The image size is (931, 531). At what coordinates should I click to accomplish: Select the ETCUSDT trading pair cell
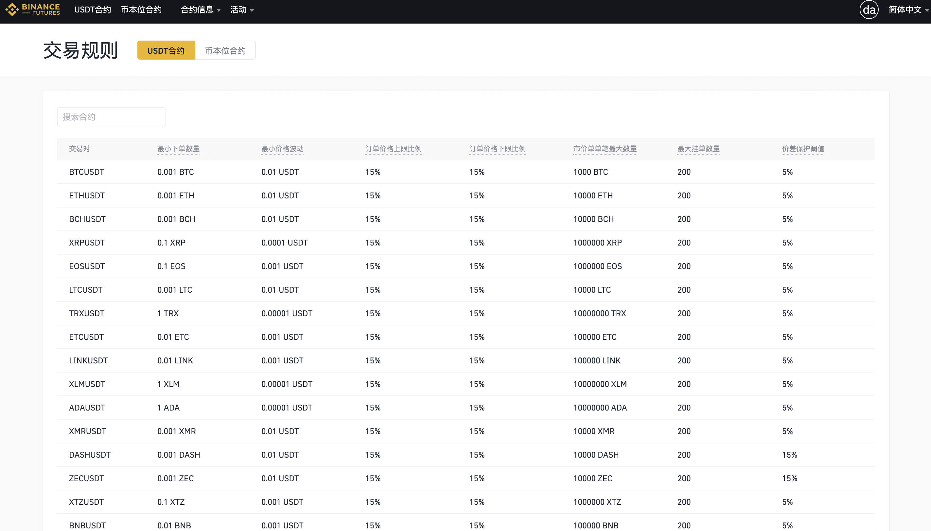[x=86, y=337]
